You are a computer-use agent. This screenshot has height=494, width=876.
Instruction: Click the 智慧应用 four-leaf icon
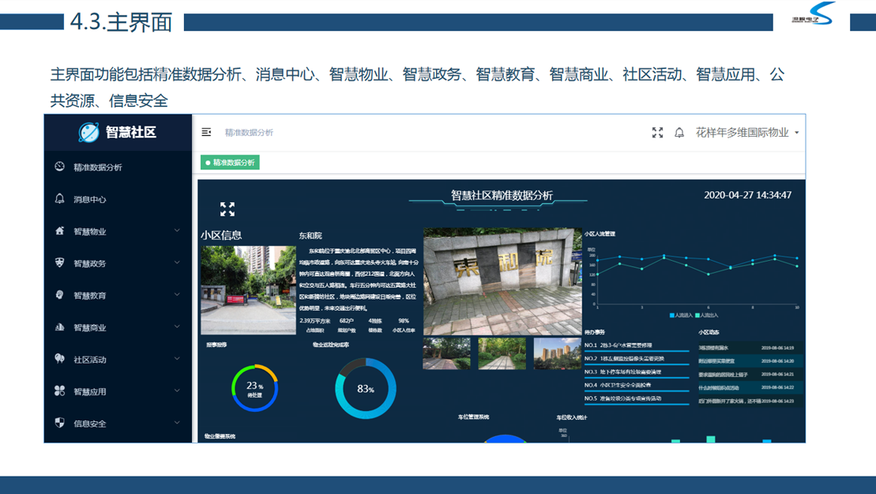tap(59, 391)
